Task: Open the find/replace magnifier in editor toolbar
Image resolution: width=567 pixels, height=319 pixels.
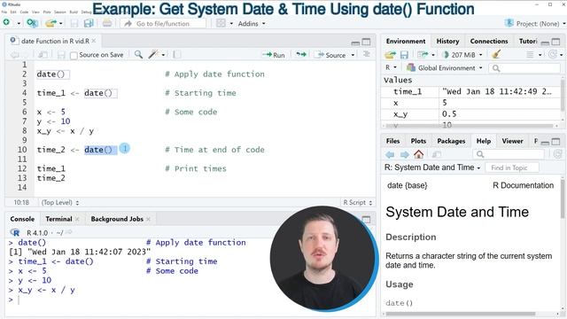Action: (138, 55)
